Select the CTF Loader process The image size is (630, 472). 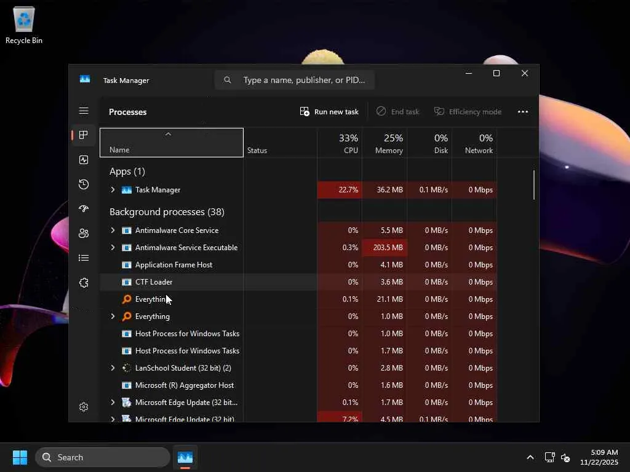[298, 281]
